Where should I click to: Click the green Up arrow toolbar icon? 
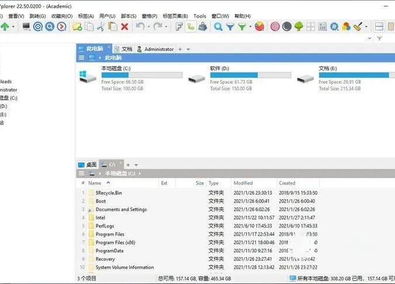5,26
